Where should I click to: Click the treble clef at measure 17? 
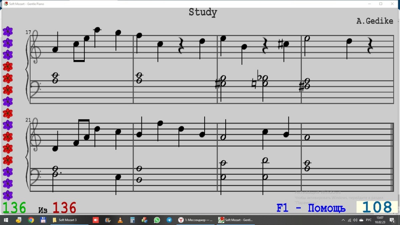pyautogui.click(x=35, y=47)
